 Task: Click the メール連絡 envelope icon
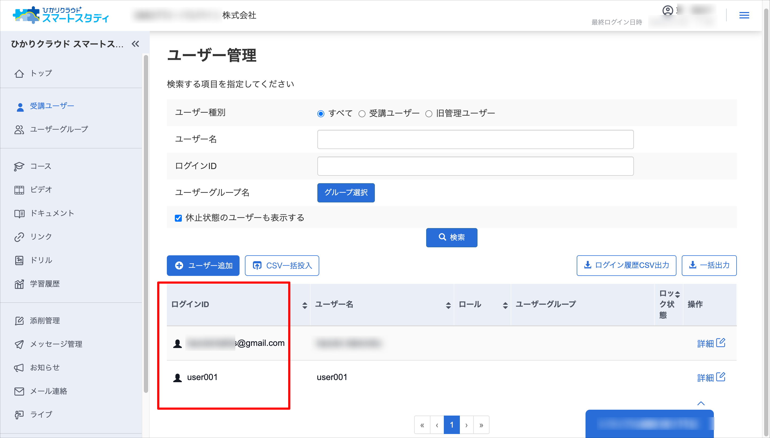click(x=19, y=391)
